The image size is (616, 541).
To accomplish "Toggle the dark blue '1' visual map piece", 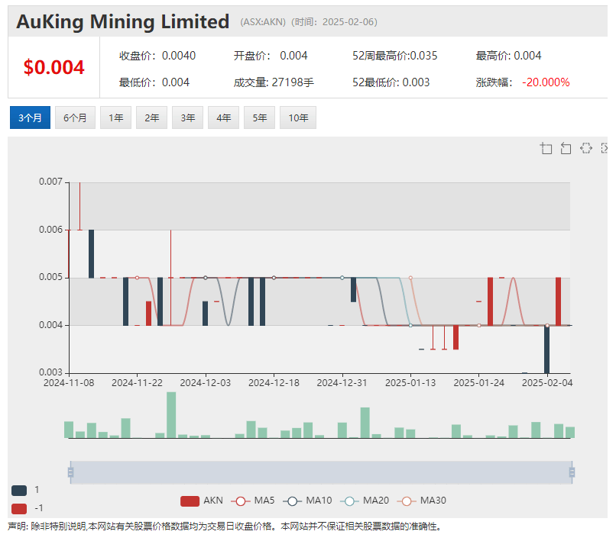I will tap(19, 490).
